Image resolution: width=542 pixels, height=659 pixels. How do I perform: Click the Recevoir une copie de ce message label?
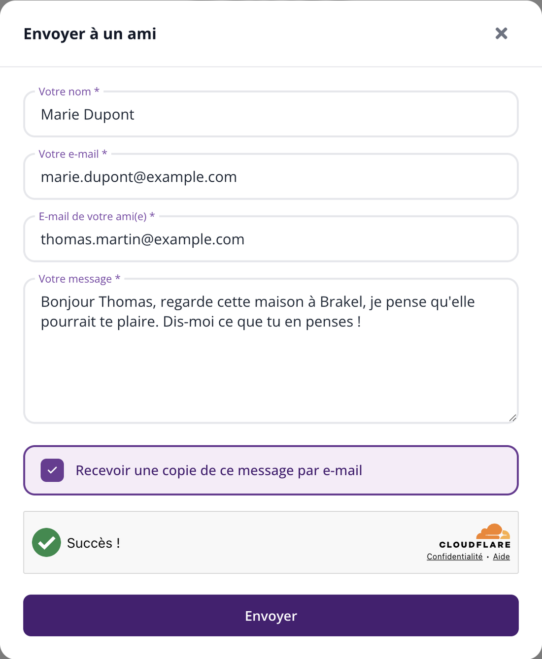(x=219, y=470)
